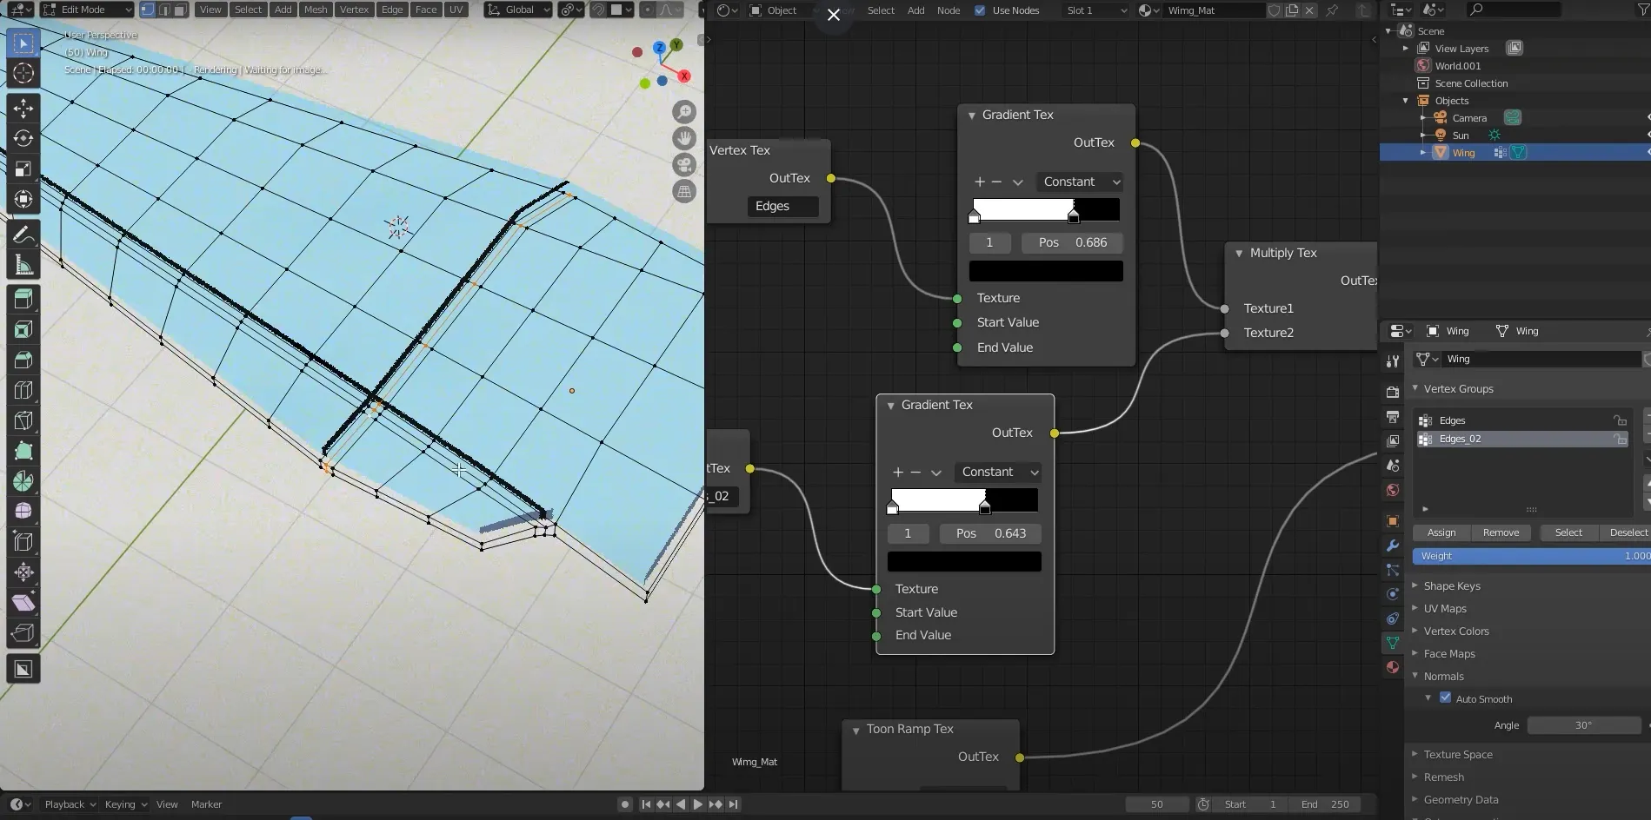Select the Camera object in outliner
This screenshot has width=1651, height=820.
point(1468,118)
